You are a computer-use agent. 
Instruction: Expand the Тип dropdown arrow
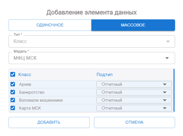click(x=168, y=41)
